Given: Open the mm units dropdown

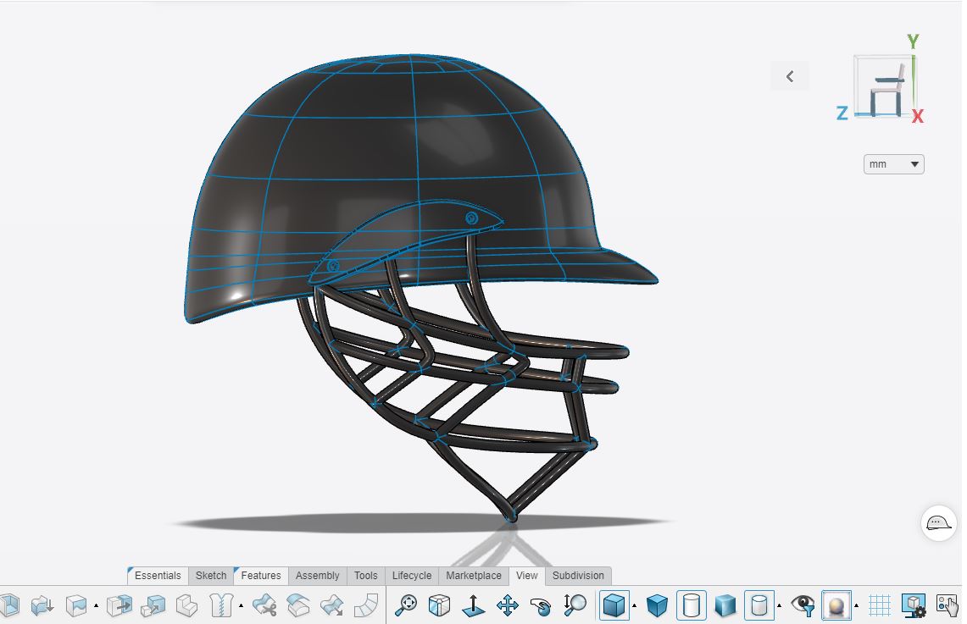Looking at the screenshot, I should pos(893,164).
